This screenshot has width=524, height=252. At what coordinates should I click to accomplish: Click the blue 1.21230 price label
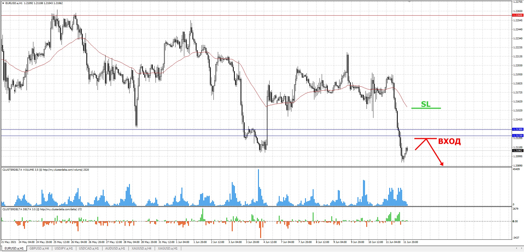point(518,136)
